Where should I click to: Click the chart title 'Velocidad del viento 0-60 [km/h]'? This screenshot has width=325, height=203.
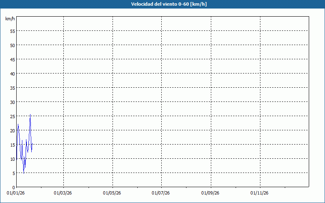[x=162, y=4]
